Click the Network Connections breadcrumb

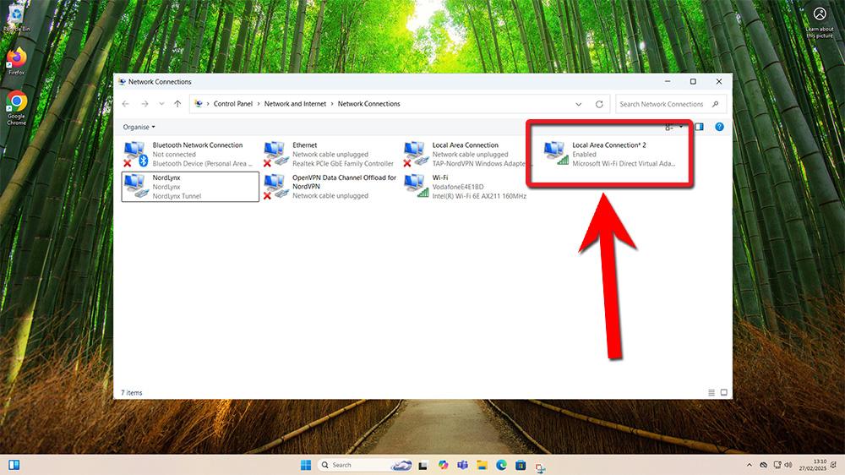(368, 104)
